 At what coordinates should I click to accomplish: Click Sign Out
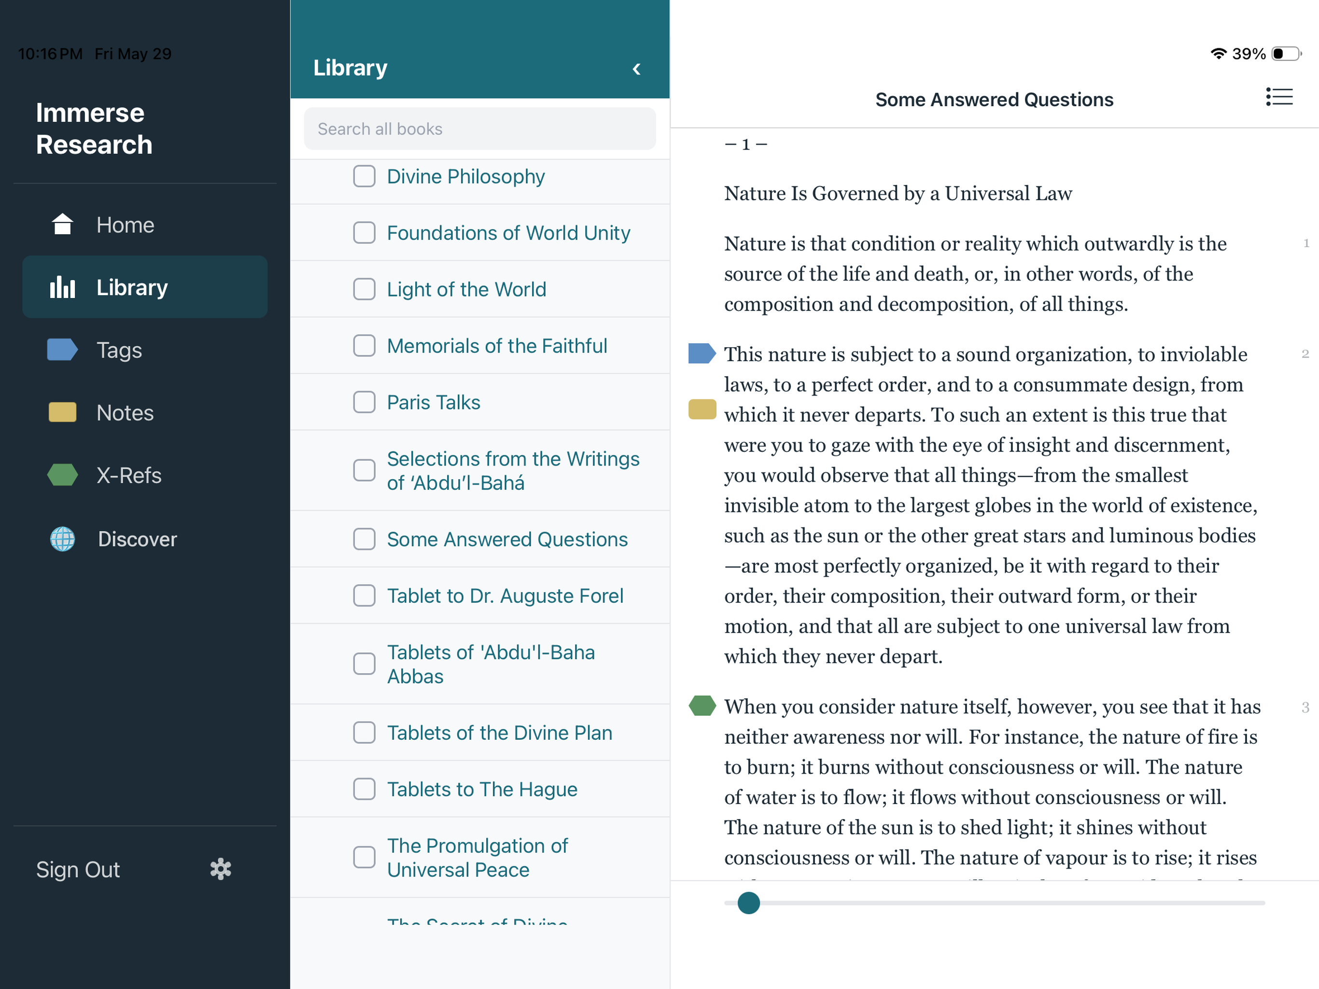[x=78, y=869]
